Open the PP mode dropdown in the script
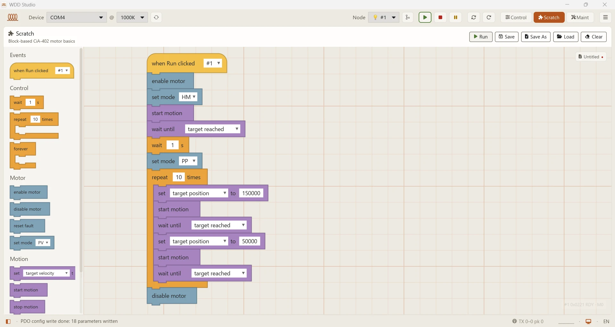615x327 pixels. 188,161
